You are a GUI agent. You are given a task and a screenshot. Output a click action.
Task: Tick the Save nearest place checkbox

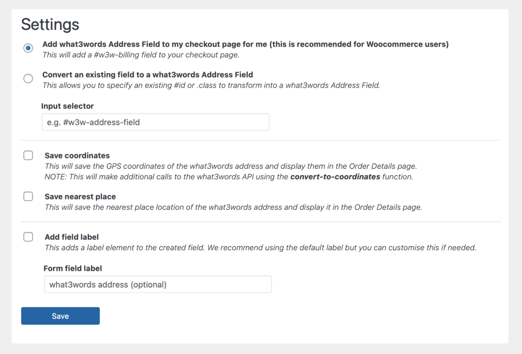(28, 197)
